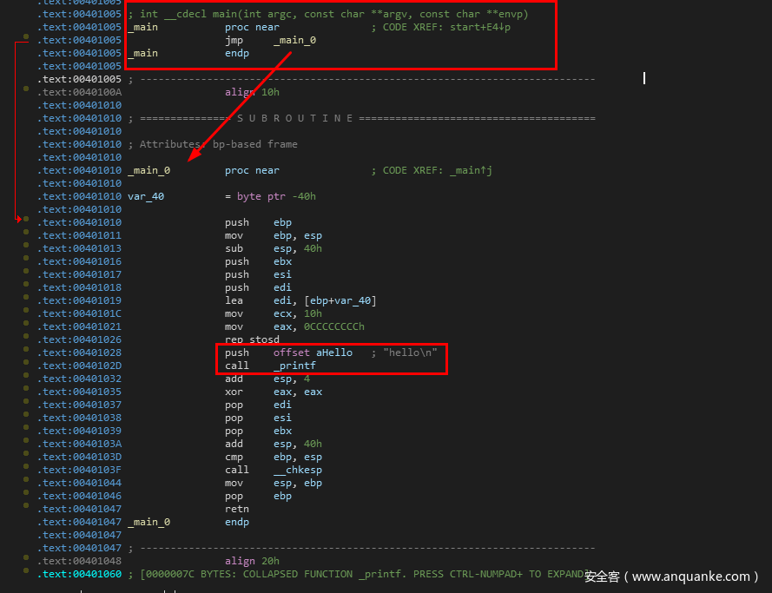This screenshot has height=593, width=772.
Task: Click gutter dot beside xor eax, eax
Action: [27, 392]
